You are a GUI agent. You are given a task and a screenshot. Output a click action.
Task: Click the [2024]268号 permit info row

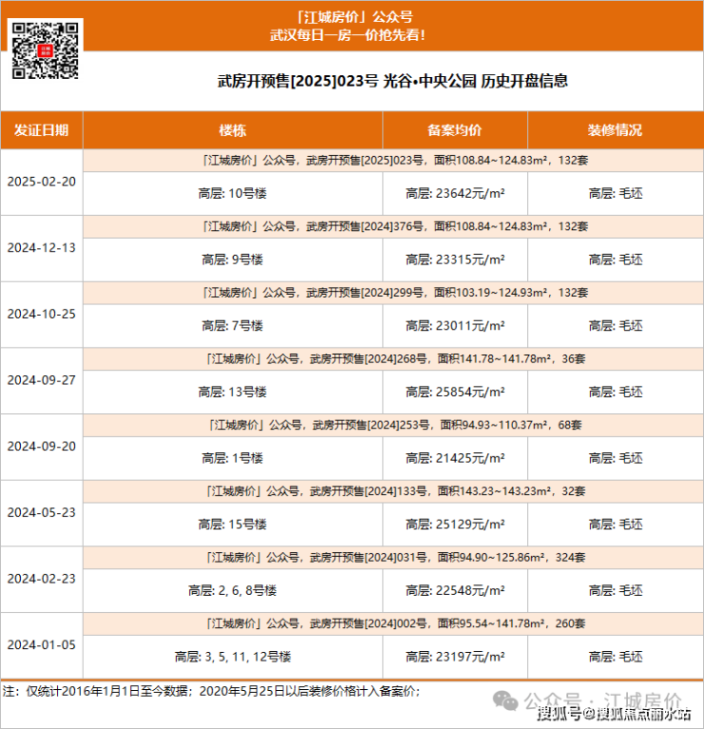pos(394,359)
